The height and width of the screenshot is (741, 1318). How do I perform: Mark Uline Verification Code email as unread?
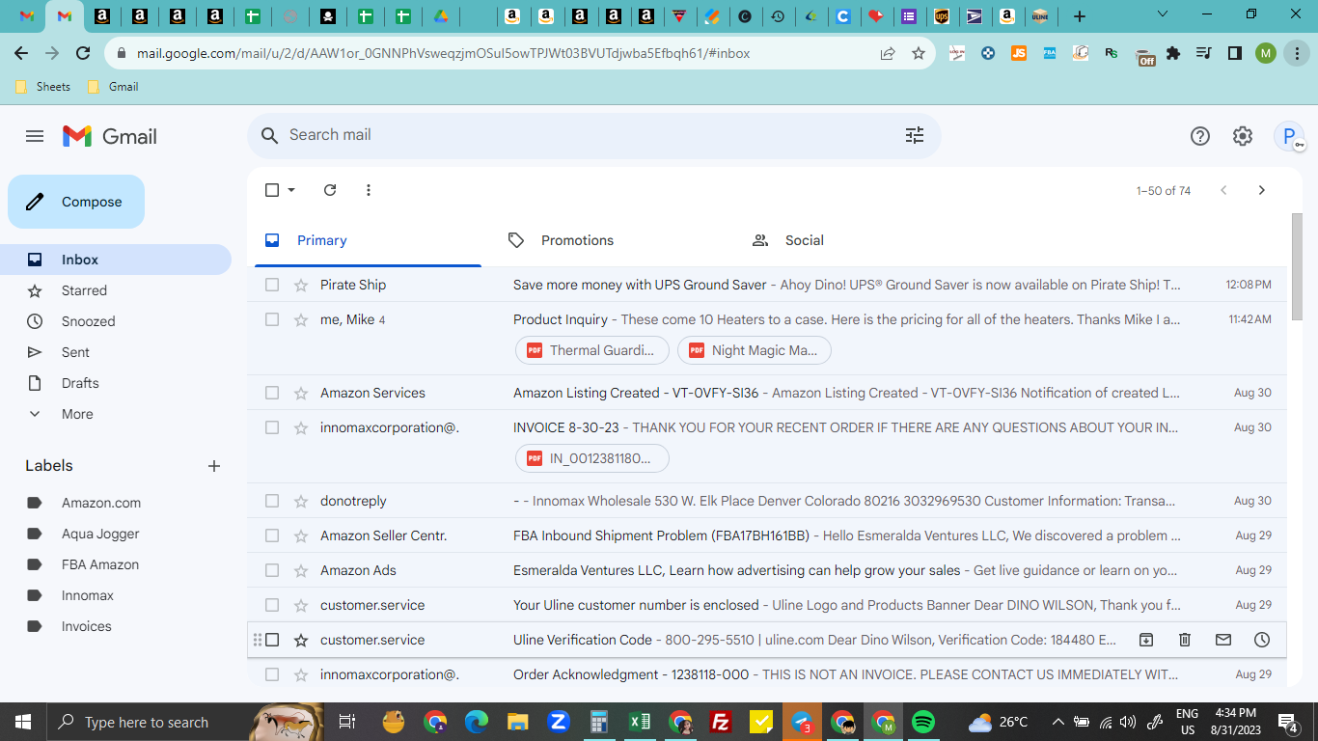tap(1223, 640)
